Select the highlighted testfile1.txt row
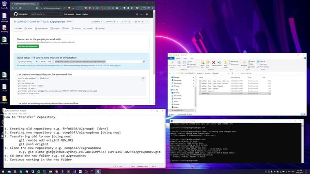310x174 pixels. coord(235,93)
